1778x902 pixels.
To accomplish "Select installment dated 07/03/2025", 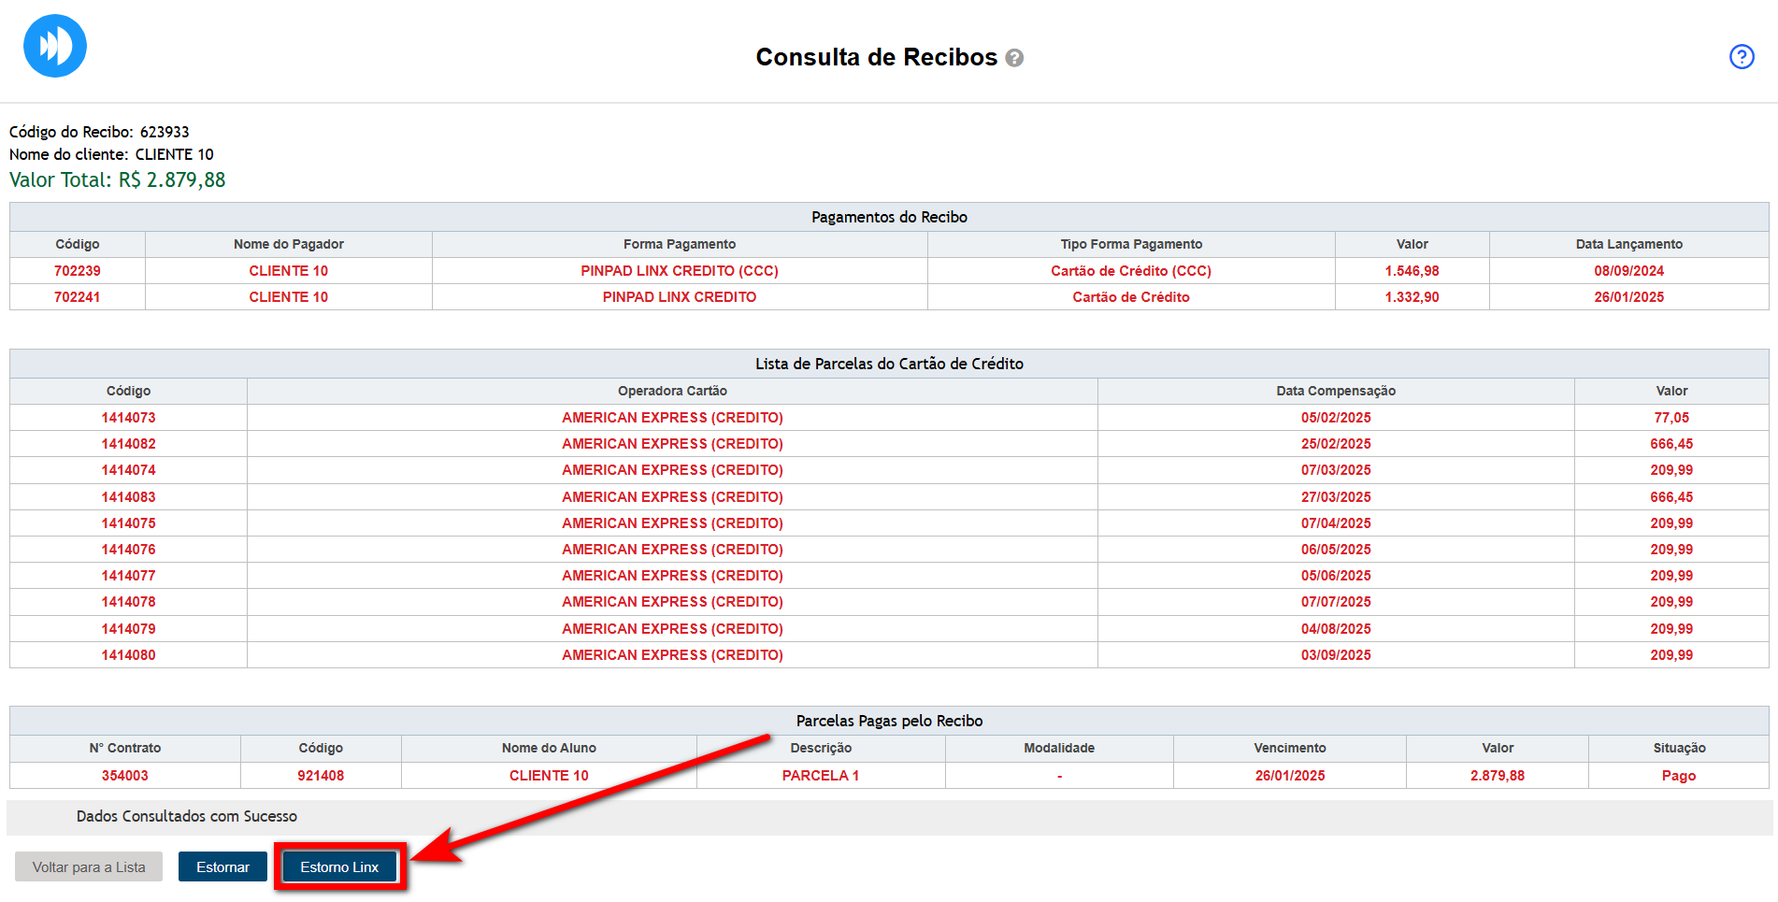I will coord(1335,470).
